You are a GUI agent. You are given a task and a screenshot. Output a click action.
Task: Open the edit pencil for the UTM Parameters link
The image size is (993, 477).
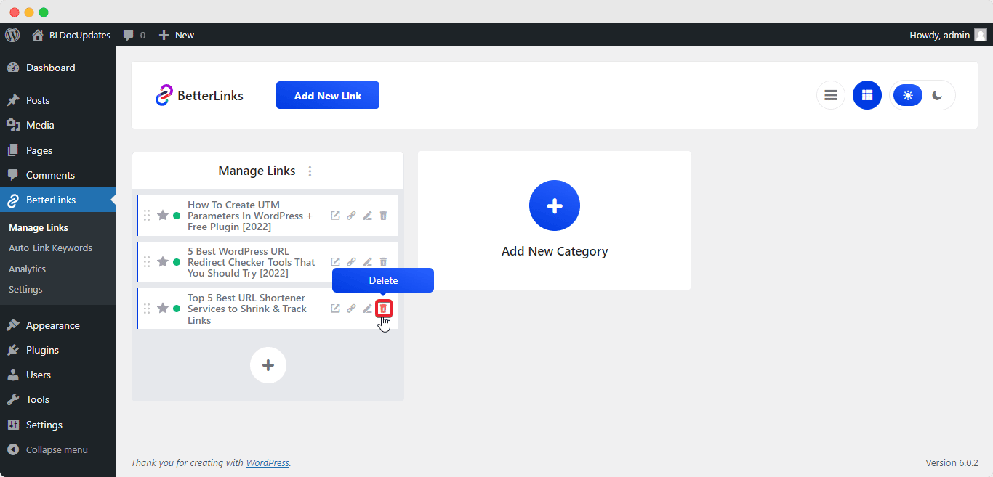click(367, 215)
